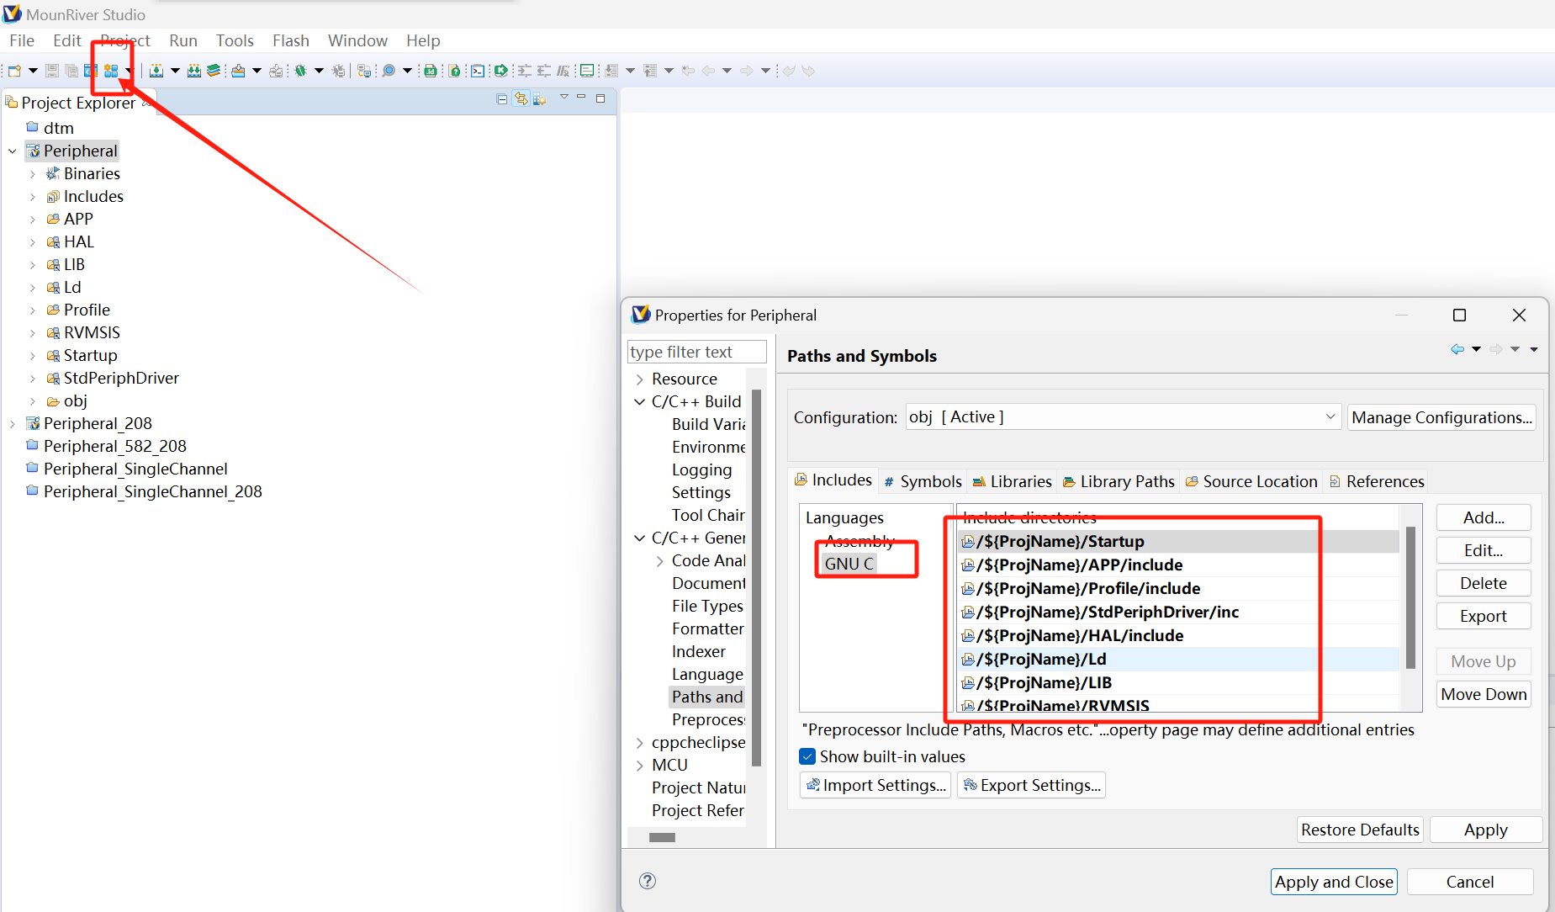Click the Move Down button
Viewport: 1555px width, 912px height.
pyautogui.click(x=1484, y=694)
